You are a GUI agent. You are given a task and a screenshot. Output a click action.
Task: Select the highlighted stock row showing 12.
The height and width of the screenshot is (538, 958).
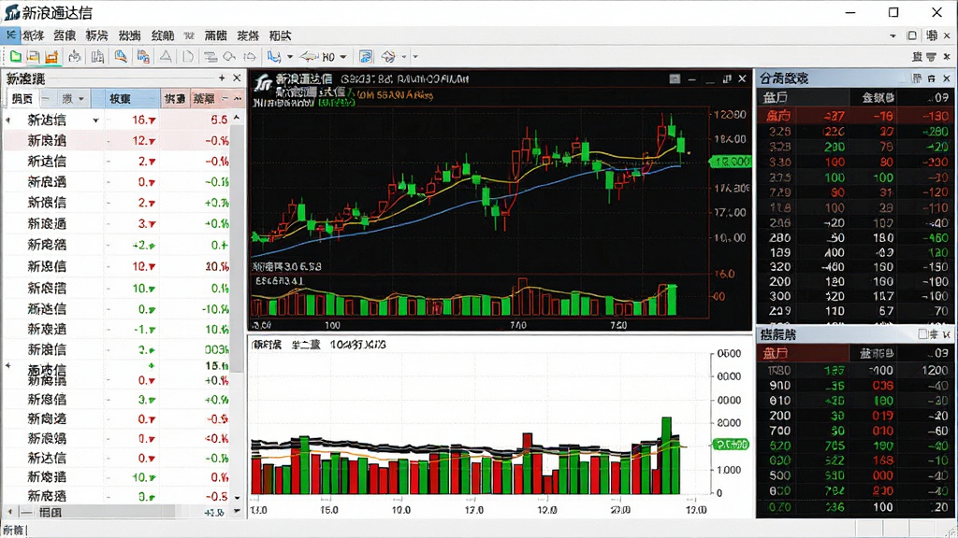(x=117, y=141)
